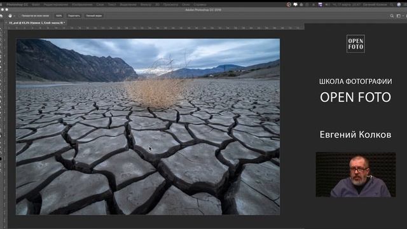Click the Home icon in options bar
This screenshot has height=229, width=407.
pos(1,16)
